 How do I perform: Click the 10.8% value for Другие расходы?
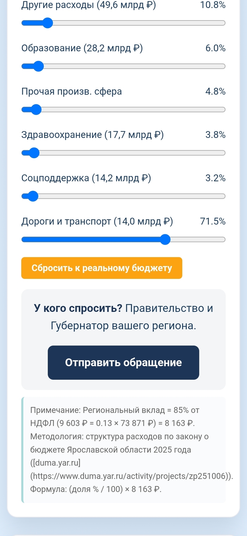point(212,5)
